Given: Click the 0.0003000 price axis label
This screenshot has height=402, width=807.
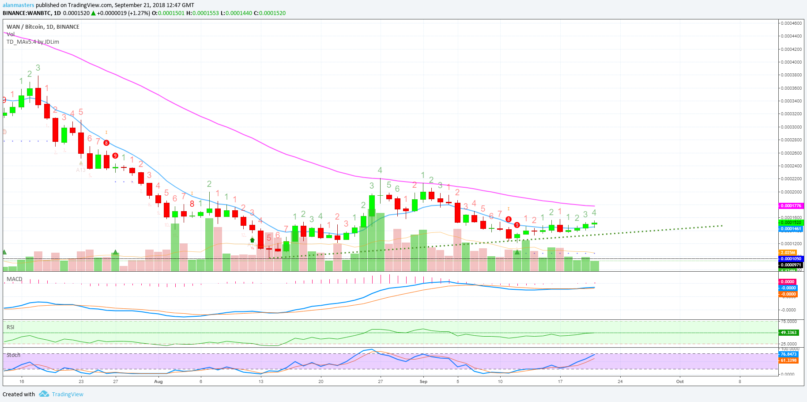Looking at the screenshot, I should pos(791,127).
